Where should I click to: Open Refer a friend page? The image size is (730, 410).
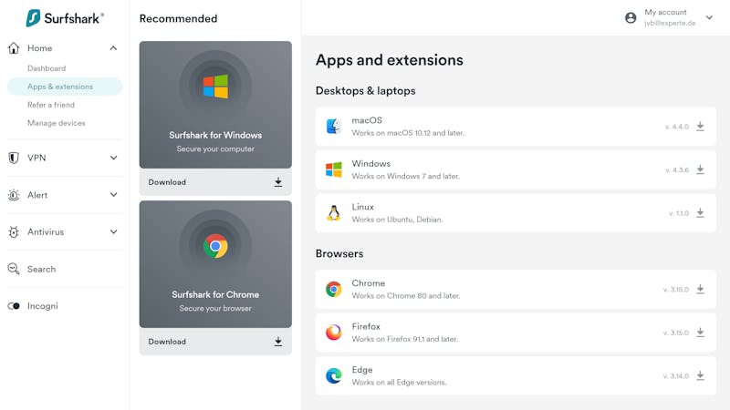pyautogui.click(x=51, y=105)
